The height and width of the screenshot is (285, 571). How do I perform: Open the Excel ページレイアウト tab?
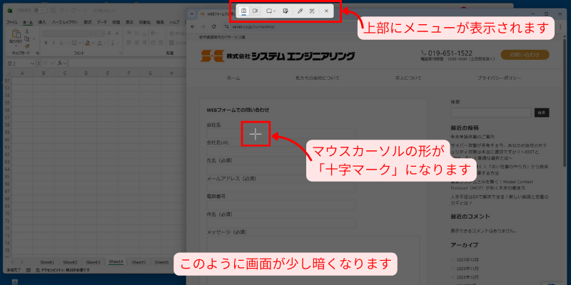[x=64, y=22]
